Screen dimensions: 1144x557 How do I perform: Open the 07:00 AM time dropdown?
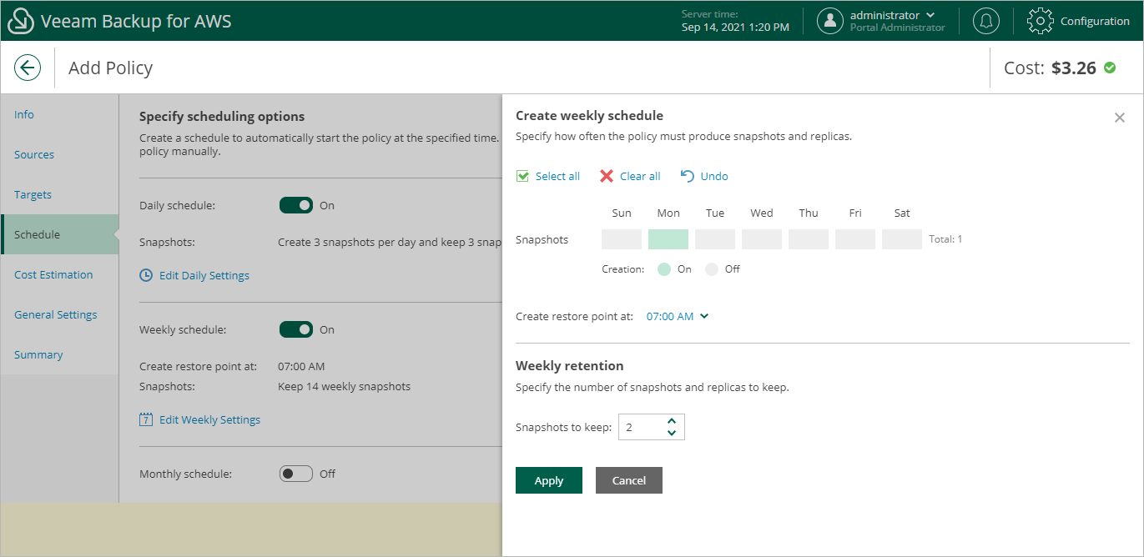tap(678, 316)
